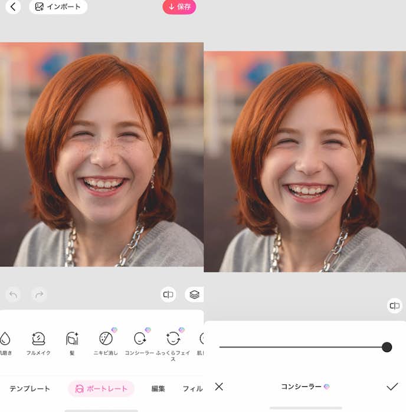Tap the back arrow button

pyautogui.click(x=12, y=7)
